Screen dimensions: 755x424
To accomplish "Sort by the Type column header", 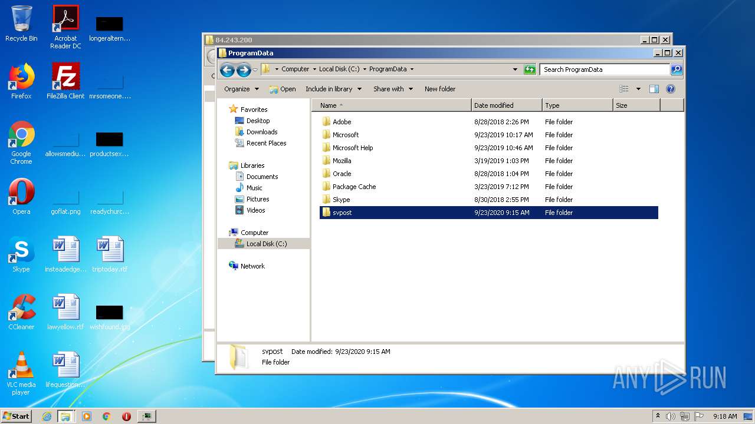I will coord(577,105).
